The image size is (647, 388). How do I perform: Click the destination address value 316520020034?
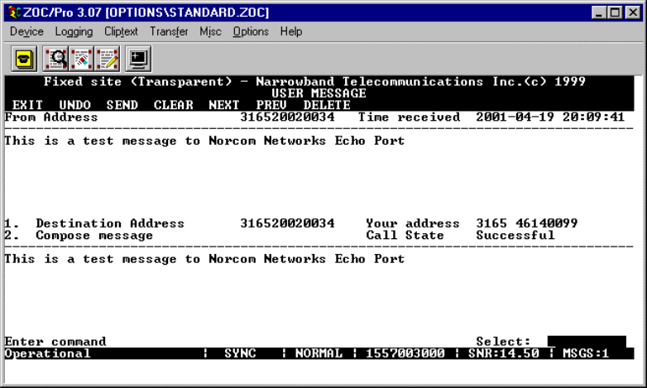click(x=287, y=223)
